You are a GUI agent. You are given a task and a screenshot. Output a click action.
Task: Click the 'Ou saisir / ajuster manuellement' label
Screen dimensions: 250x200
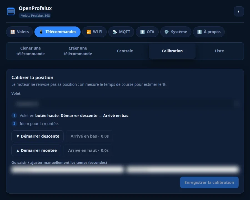click(59, 163)
